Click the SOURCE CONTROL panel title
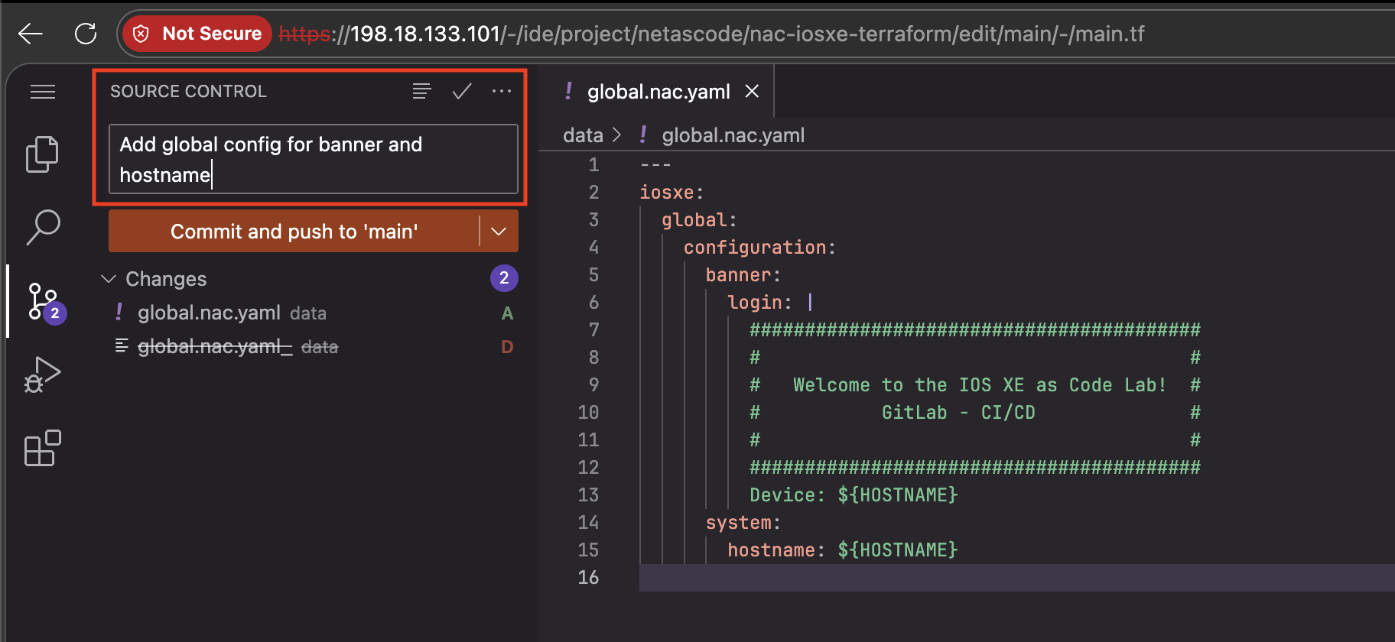The width and height of the screenshot is (1395, 642). point(188,92)
